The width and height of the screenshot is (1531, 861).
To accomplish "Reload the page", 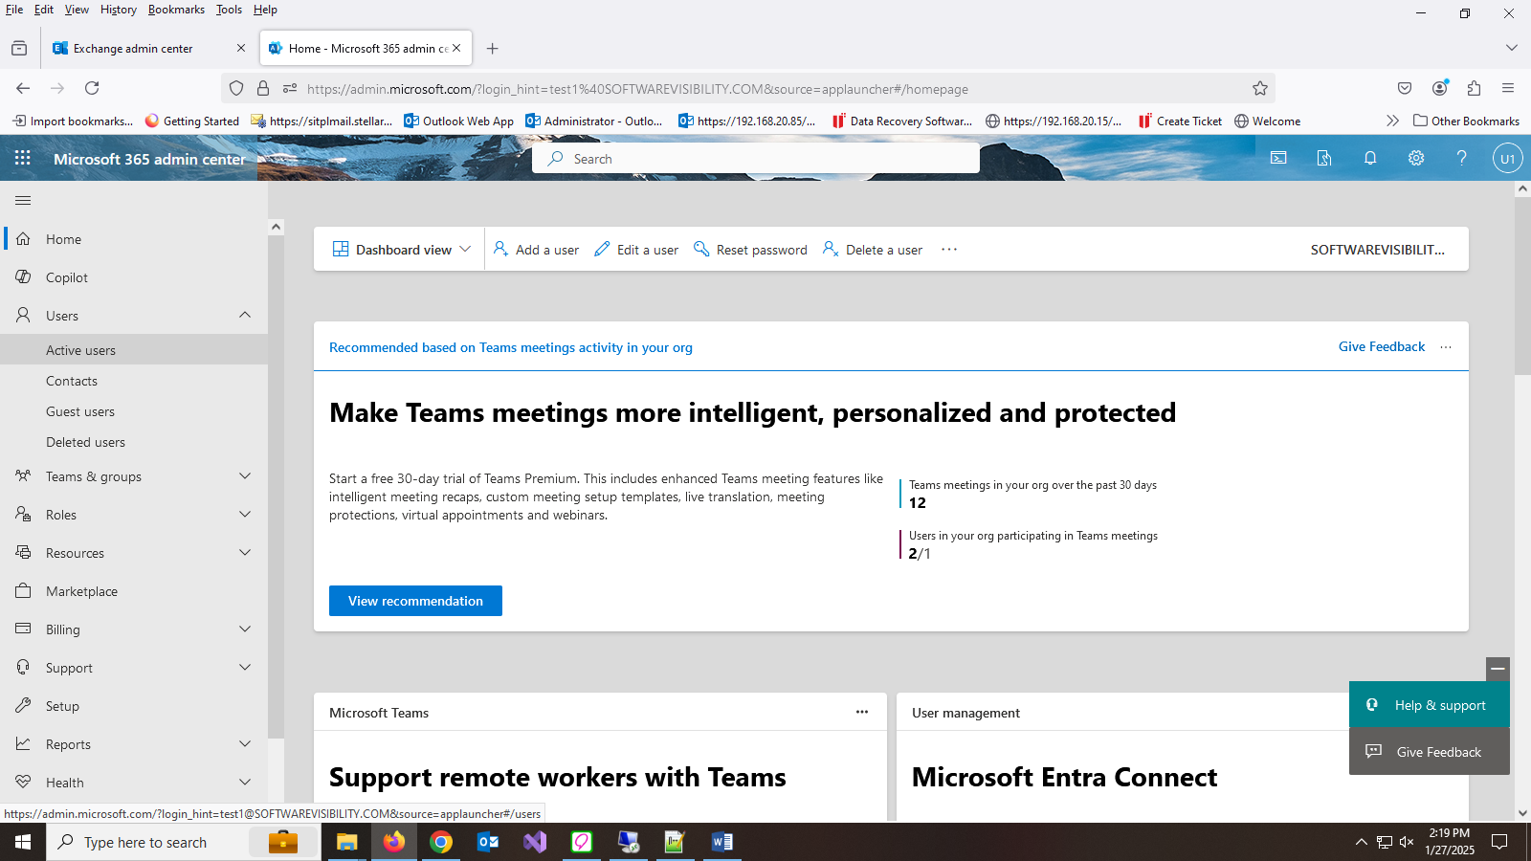I will pyautogui.click(x=92, y=88).
